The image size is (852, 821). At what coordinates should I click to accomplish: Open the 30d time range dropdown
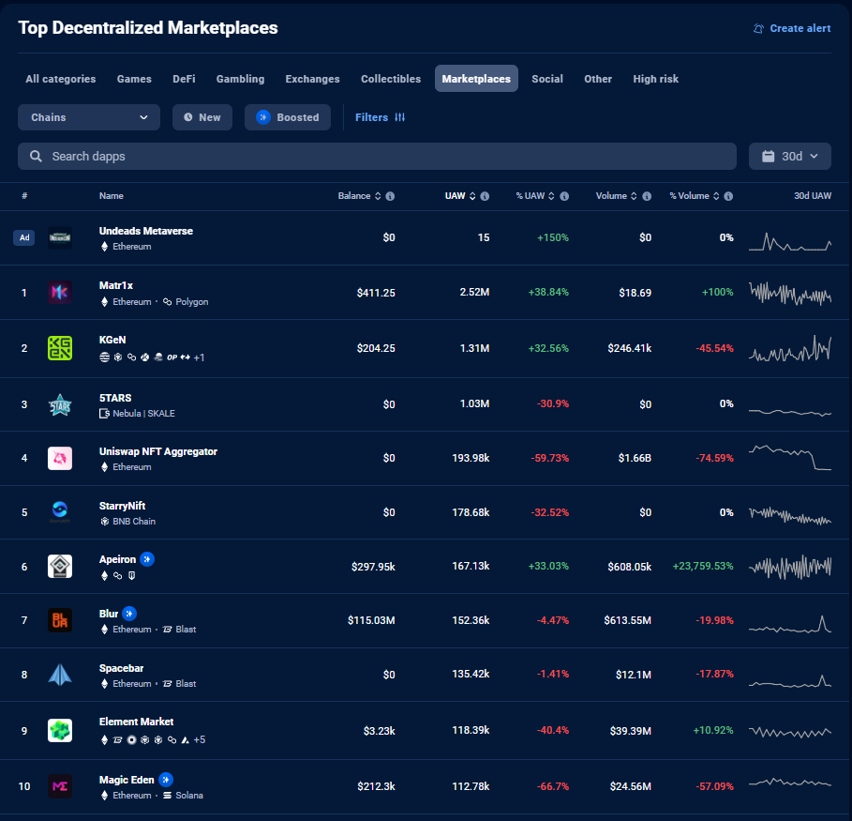(790, 157)
